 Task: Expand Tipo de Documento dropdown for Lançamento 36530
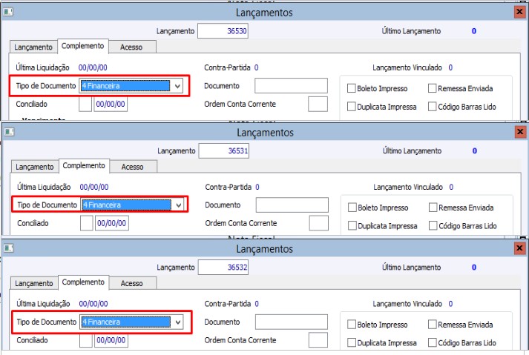[x=177, y=86]
